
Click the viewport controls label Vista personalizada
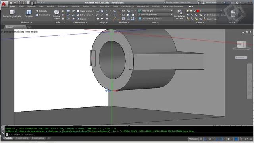[x=14, y=32]
